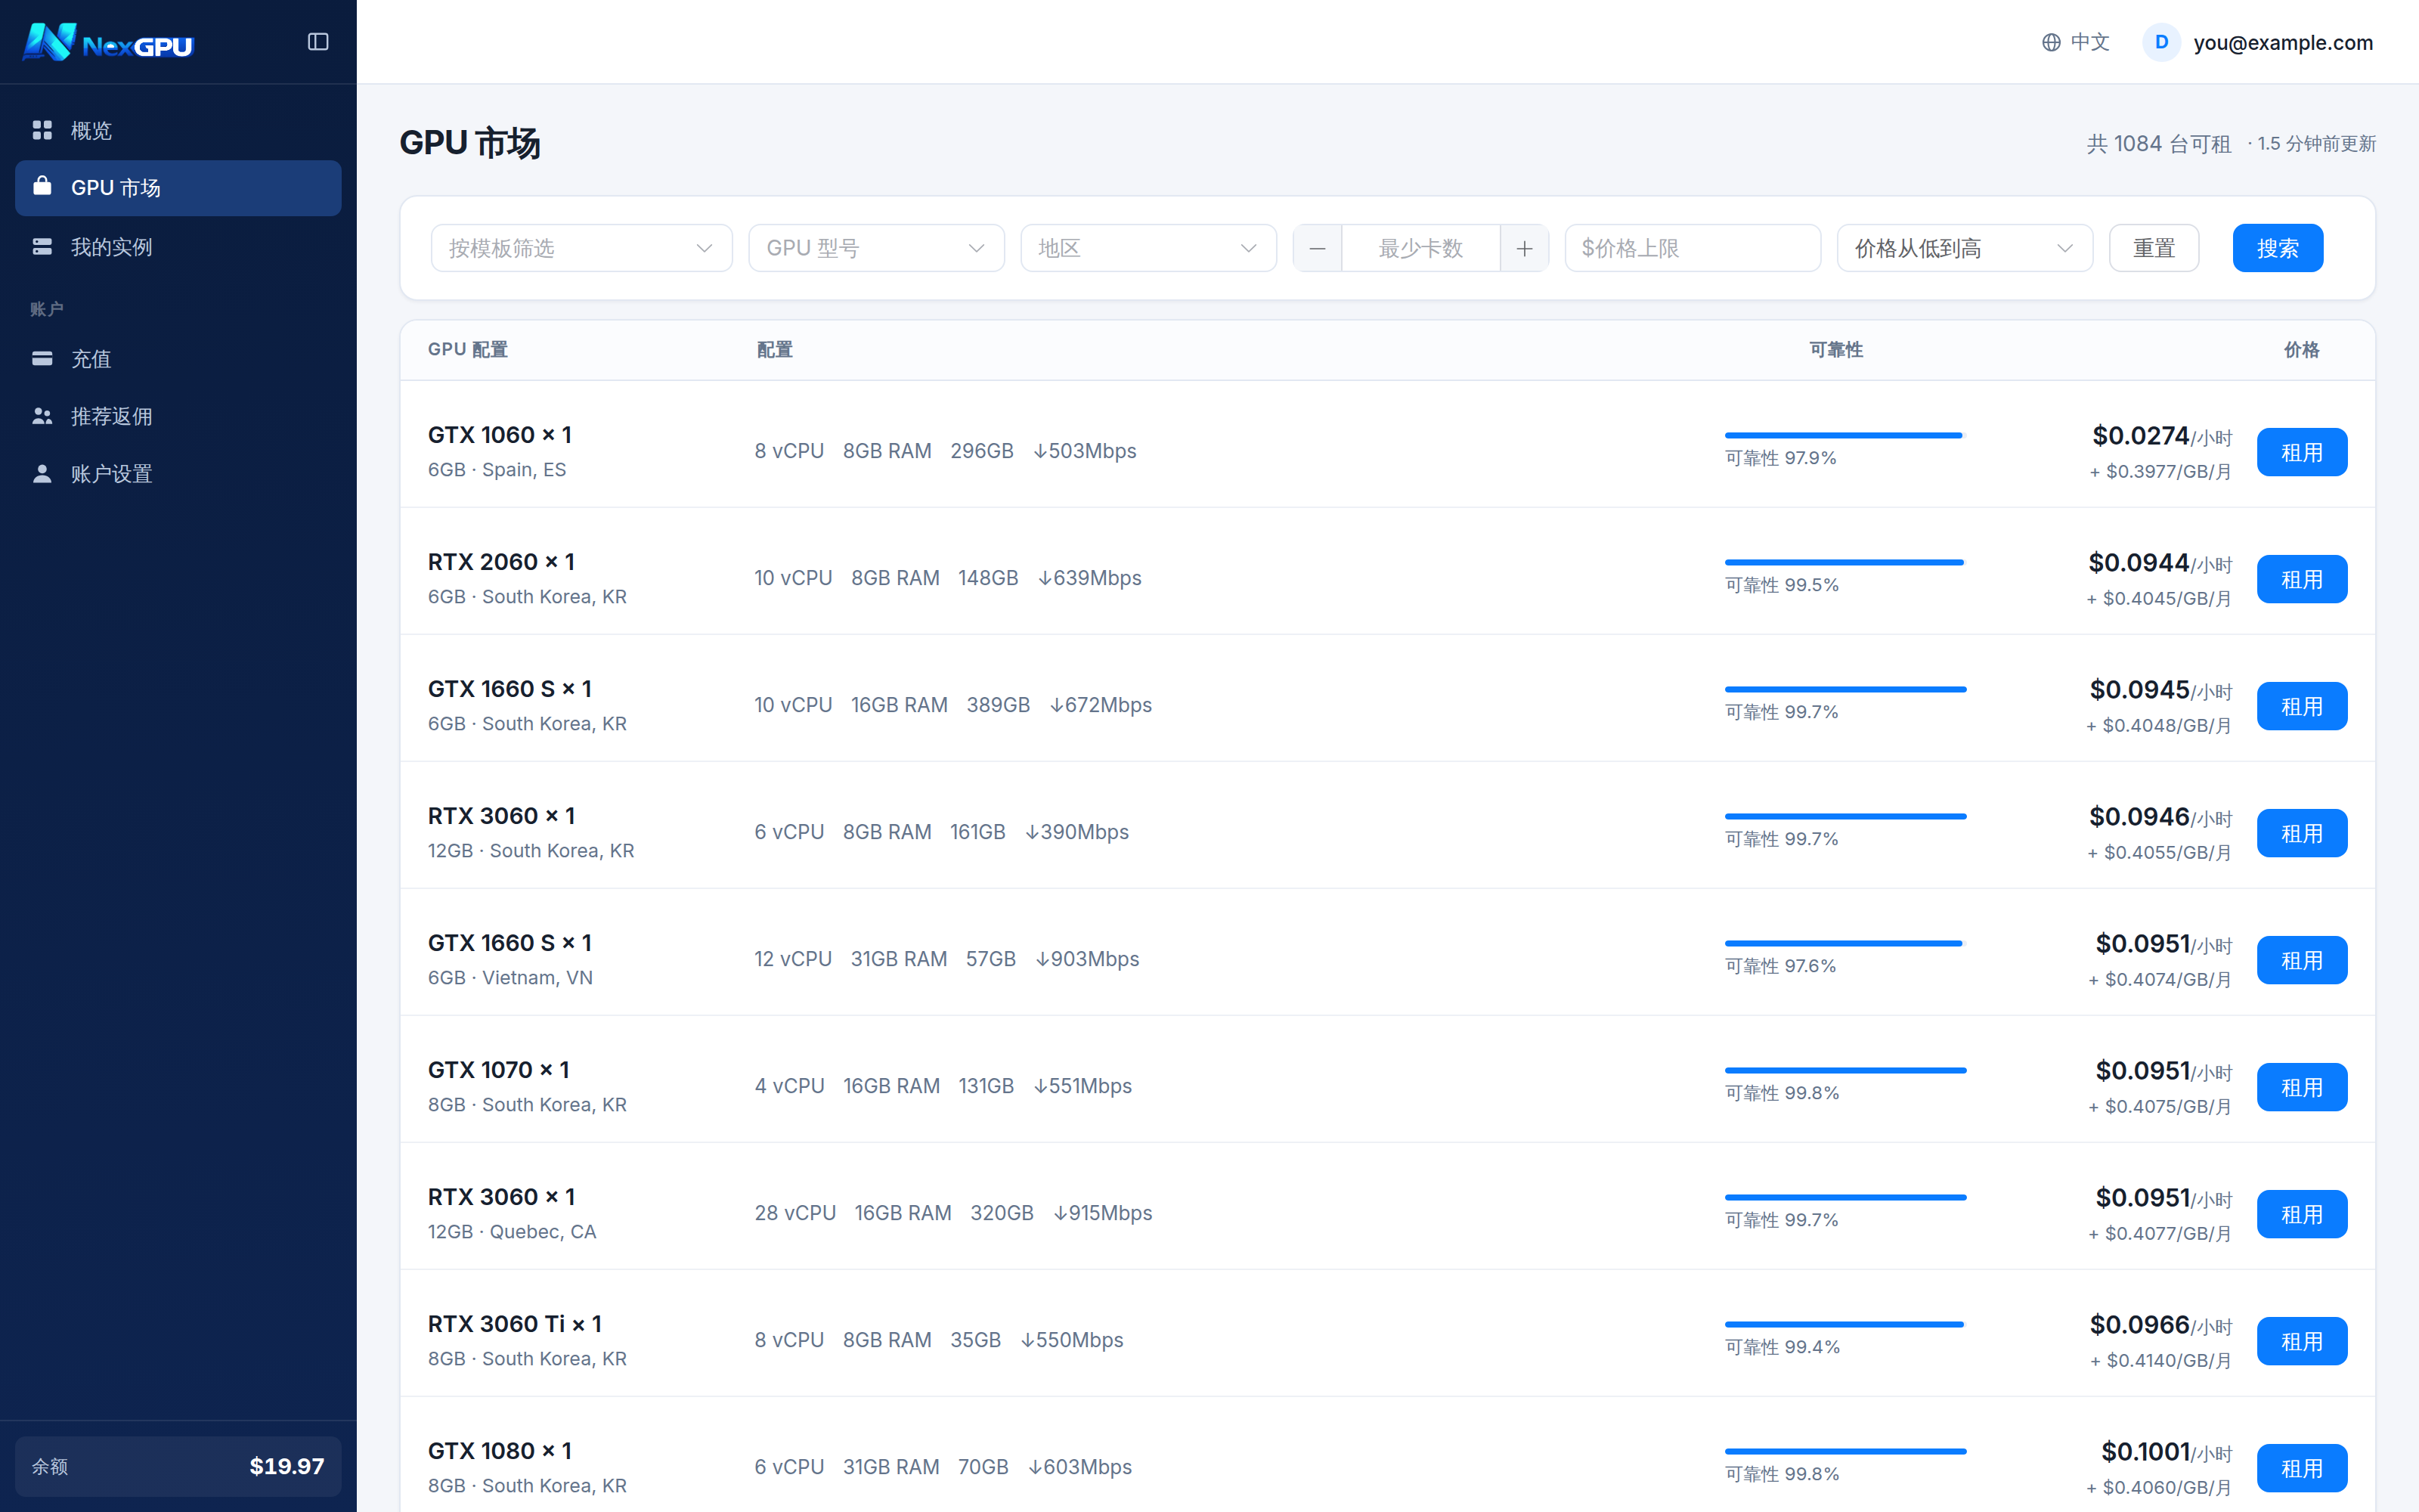Click the ↓915Mbps bandwidth value
Image resolution: width=2419 pixels, height=1512 pixels.
(x=1103, y=1213)
